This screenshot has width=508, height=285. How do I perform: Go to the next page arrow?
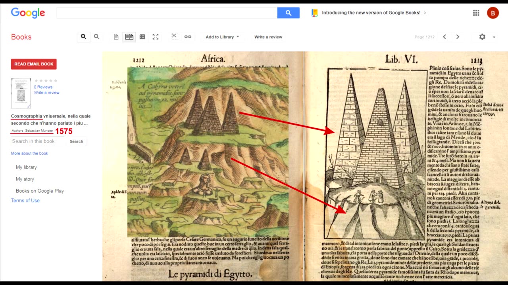coord(458,37)
